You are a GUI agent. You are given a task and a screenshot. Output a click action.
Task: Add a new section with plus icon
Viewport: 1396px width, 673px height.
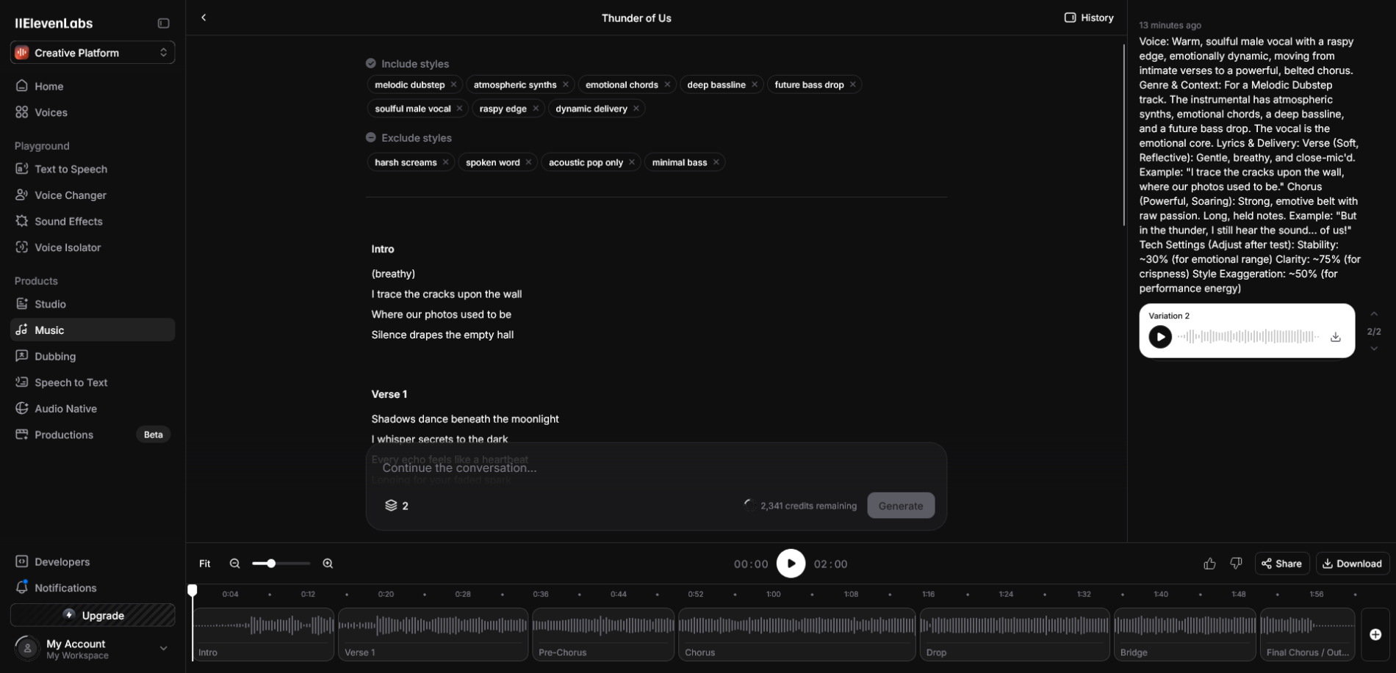(1375, 634)
